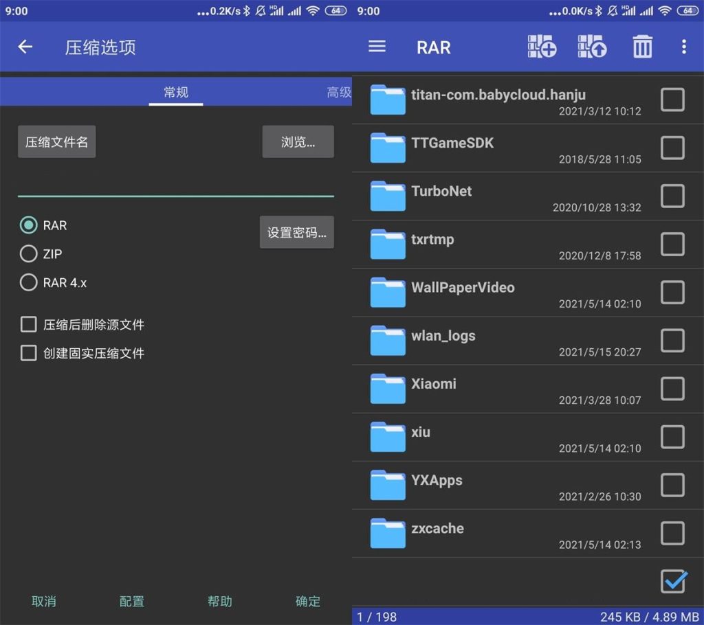Switch to the 常规 tab
Screen dimensions: 704x625
tap(175, 91)
